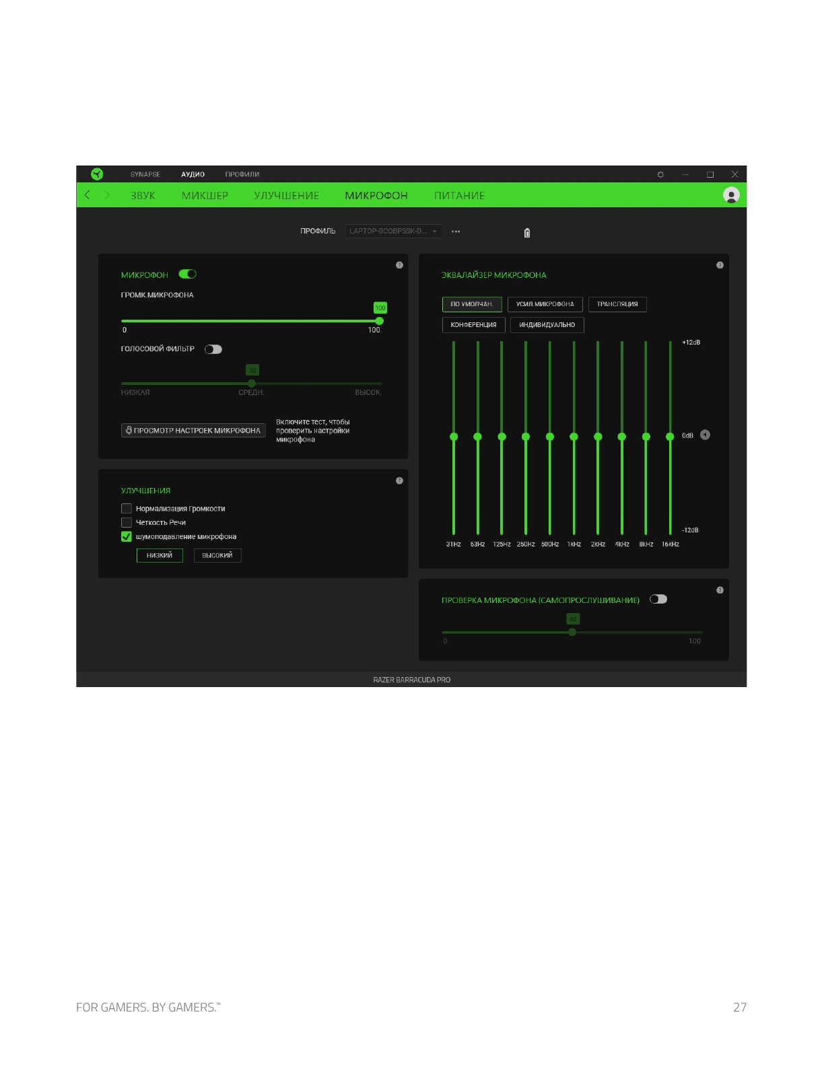Enable the Голосовой фильтр toggle

pyautogui.click(x=213, y=349)
